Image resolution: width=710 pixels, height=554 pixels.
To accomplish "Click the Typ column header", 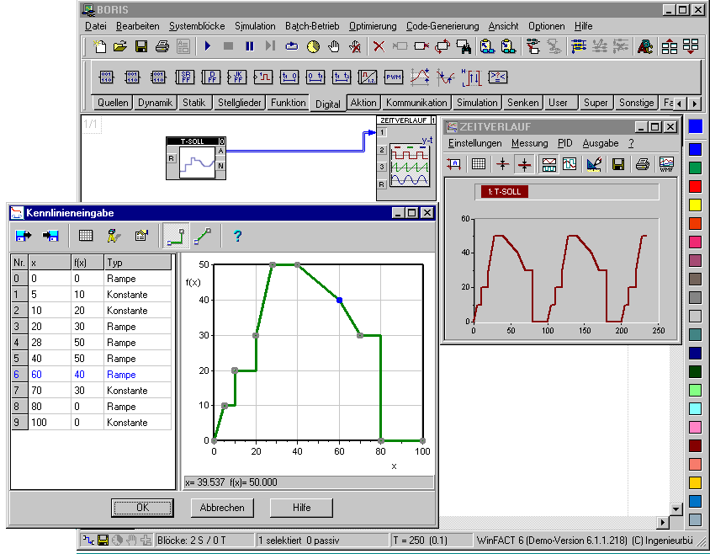I will point(138,263).
